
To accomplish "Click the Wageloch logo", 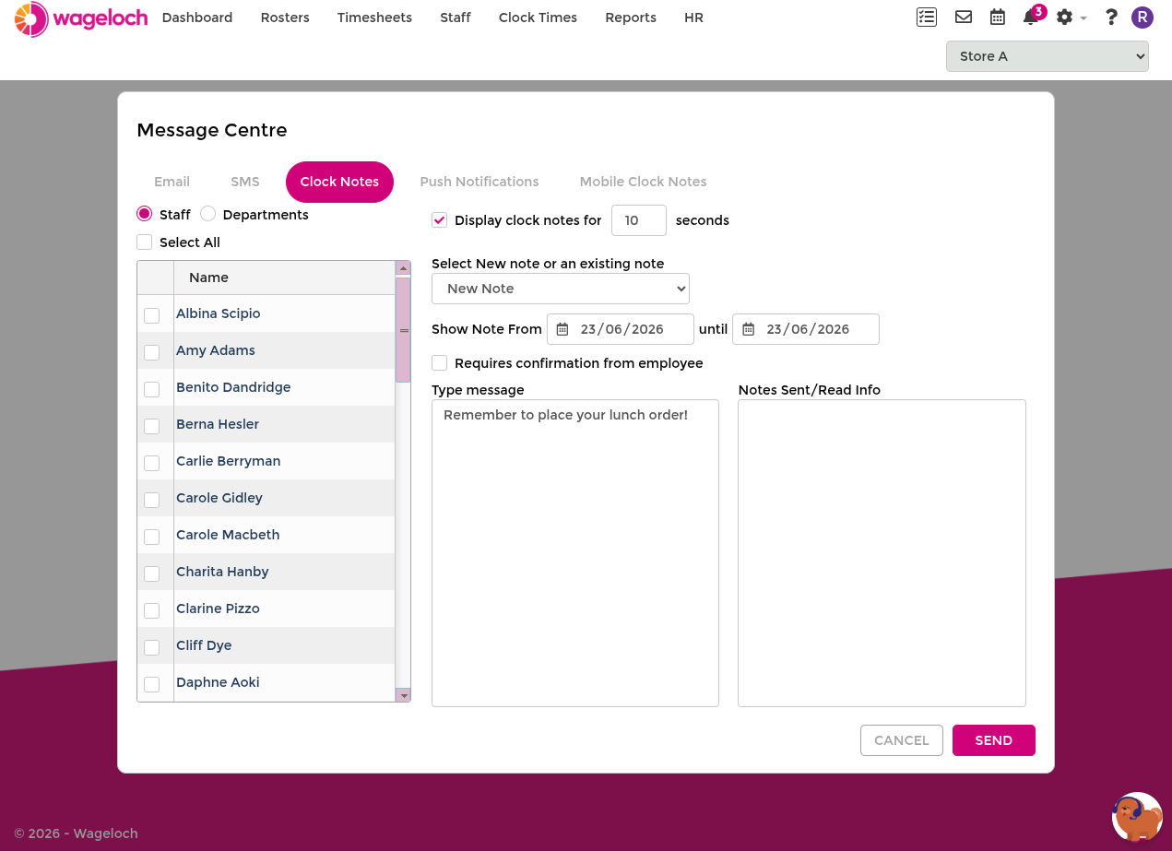I will 81,18.
